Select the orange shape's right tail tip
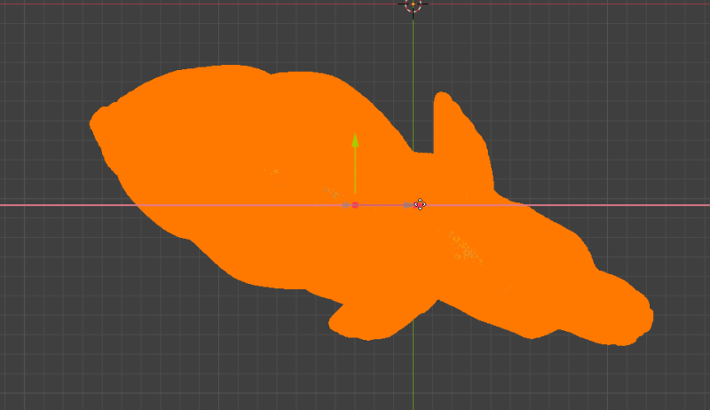The width and height of the screenshot is (710, 410). [x=639, y=315]
